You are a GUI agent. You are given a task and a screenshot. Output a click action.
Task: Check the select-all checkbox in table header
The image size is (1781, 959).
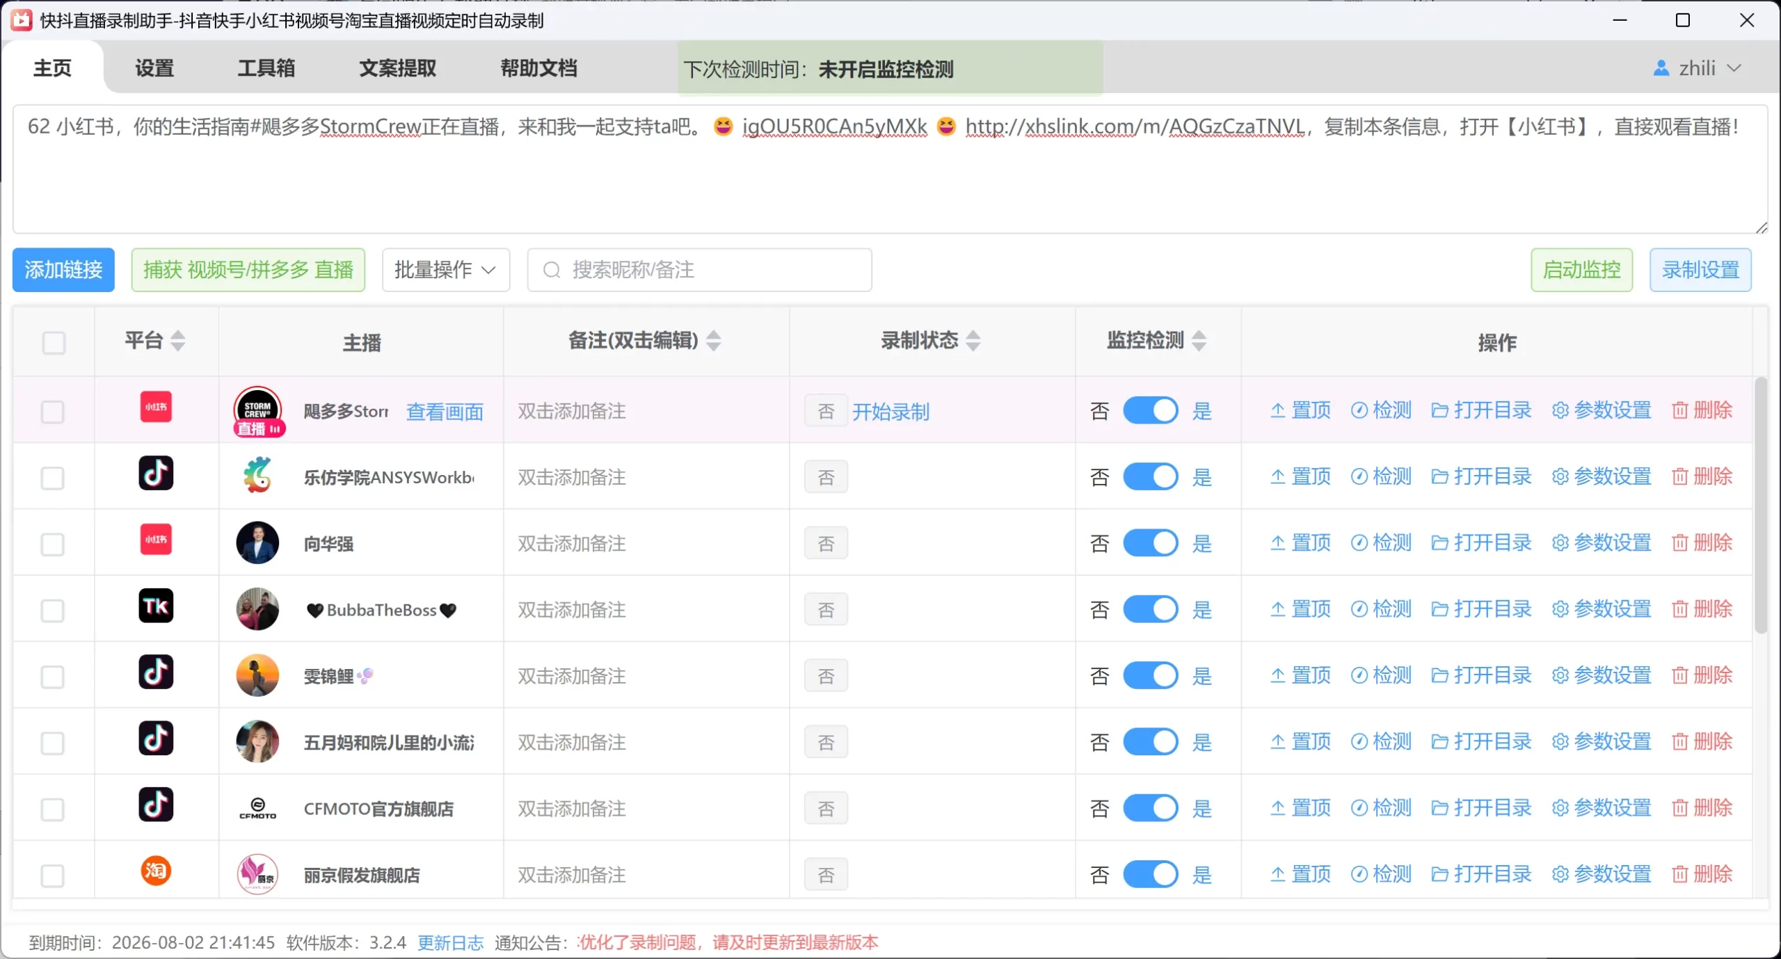click(54, 342)
